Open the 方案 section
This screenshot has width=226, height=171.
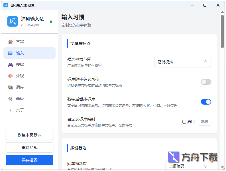[x=29, y=42]
